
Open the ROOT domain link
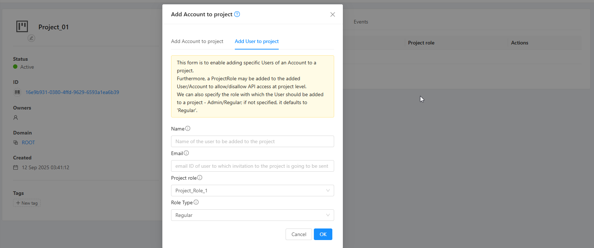pyautogui.click(x=28, y=142)
